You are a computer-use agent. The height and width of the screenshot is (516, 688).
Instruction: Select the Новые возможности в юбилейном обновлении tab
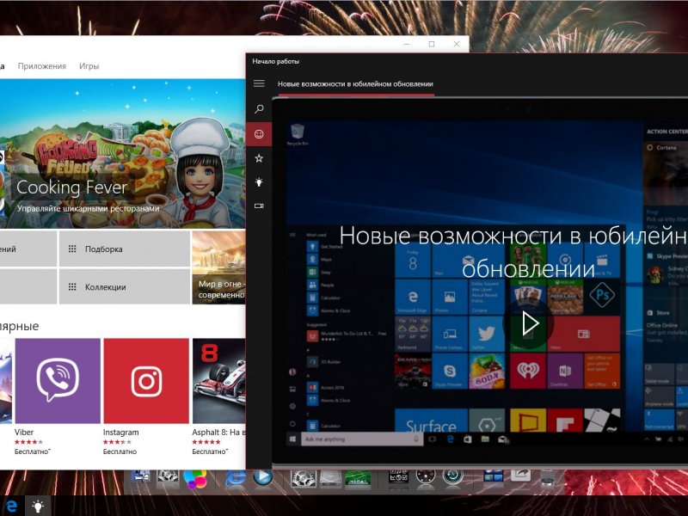tap(355, 83)
